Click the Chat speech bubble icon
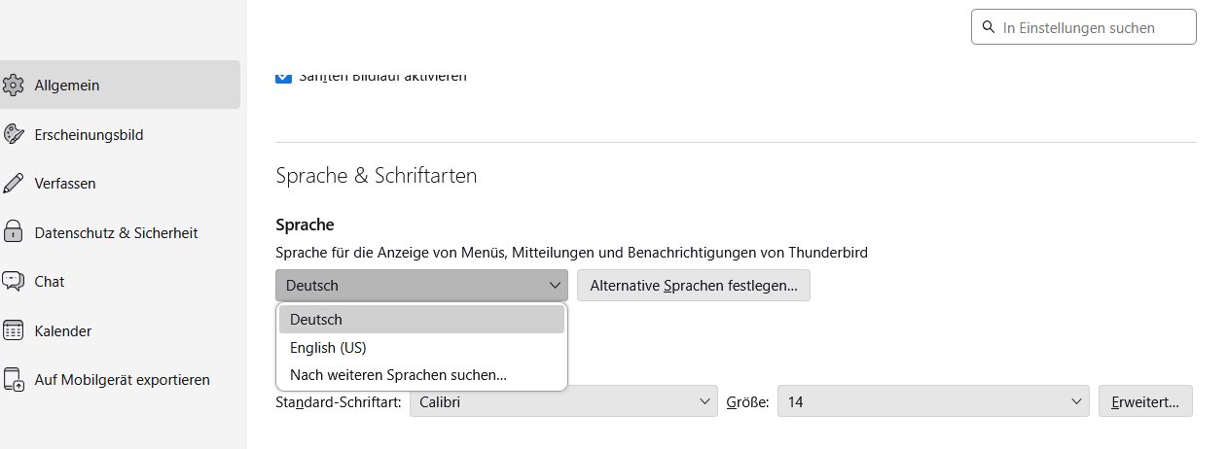The height and width of the screenshot is (449, 1228). pyautogui.click(x=14, y=282)
